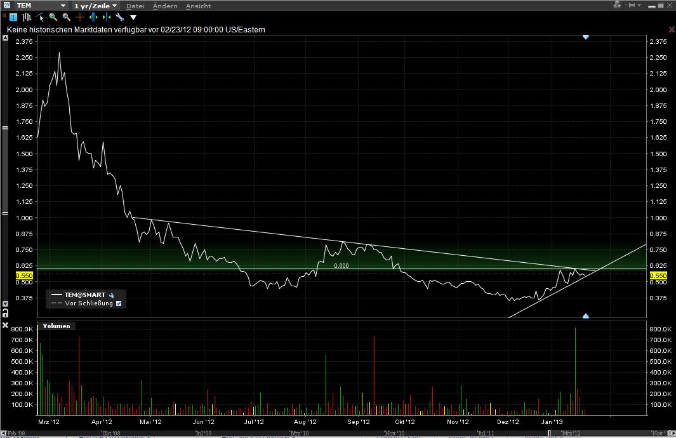Screen dimensions: 676x438
Task: Click the zoom in magnifier icon
Action: tap(53, 17)
